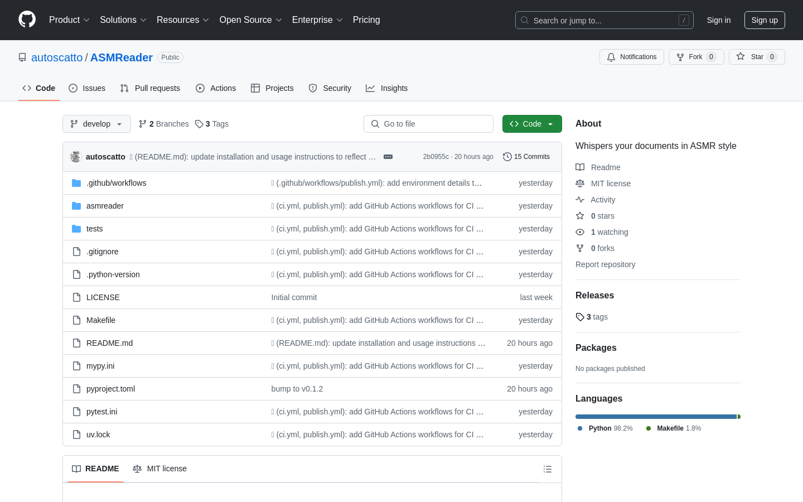
Task: Open the GitHub homepage logo
Action: [27, 20]
